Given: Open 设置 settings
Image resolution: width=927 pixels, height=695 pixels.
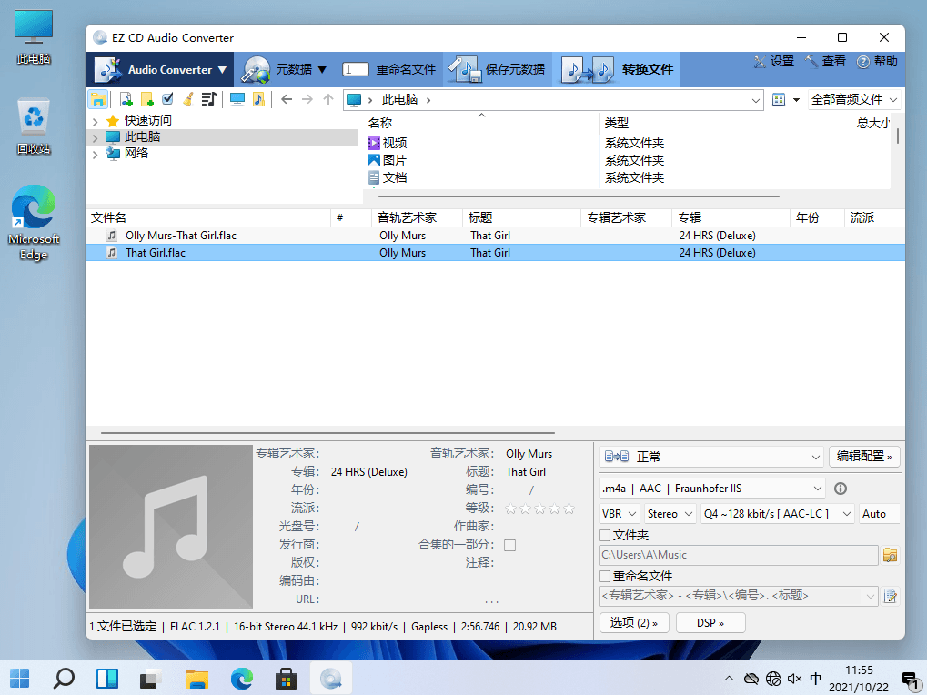Looking at the screenshot, I should 774,62.
